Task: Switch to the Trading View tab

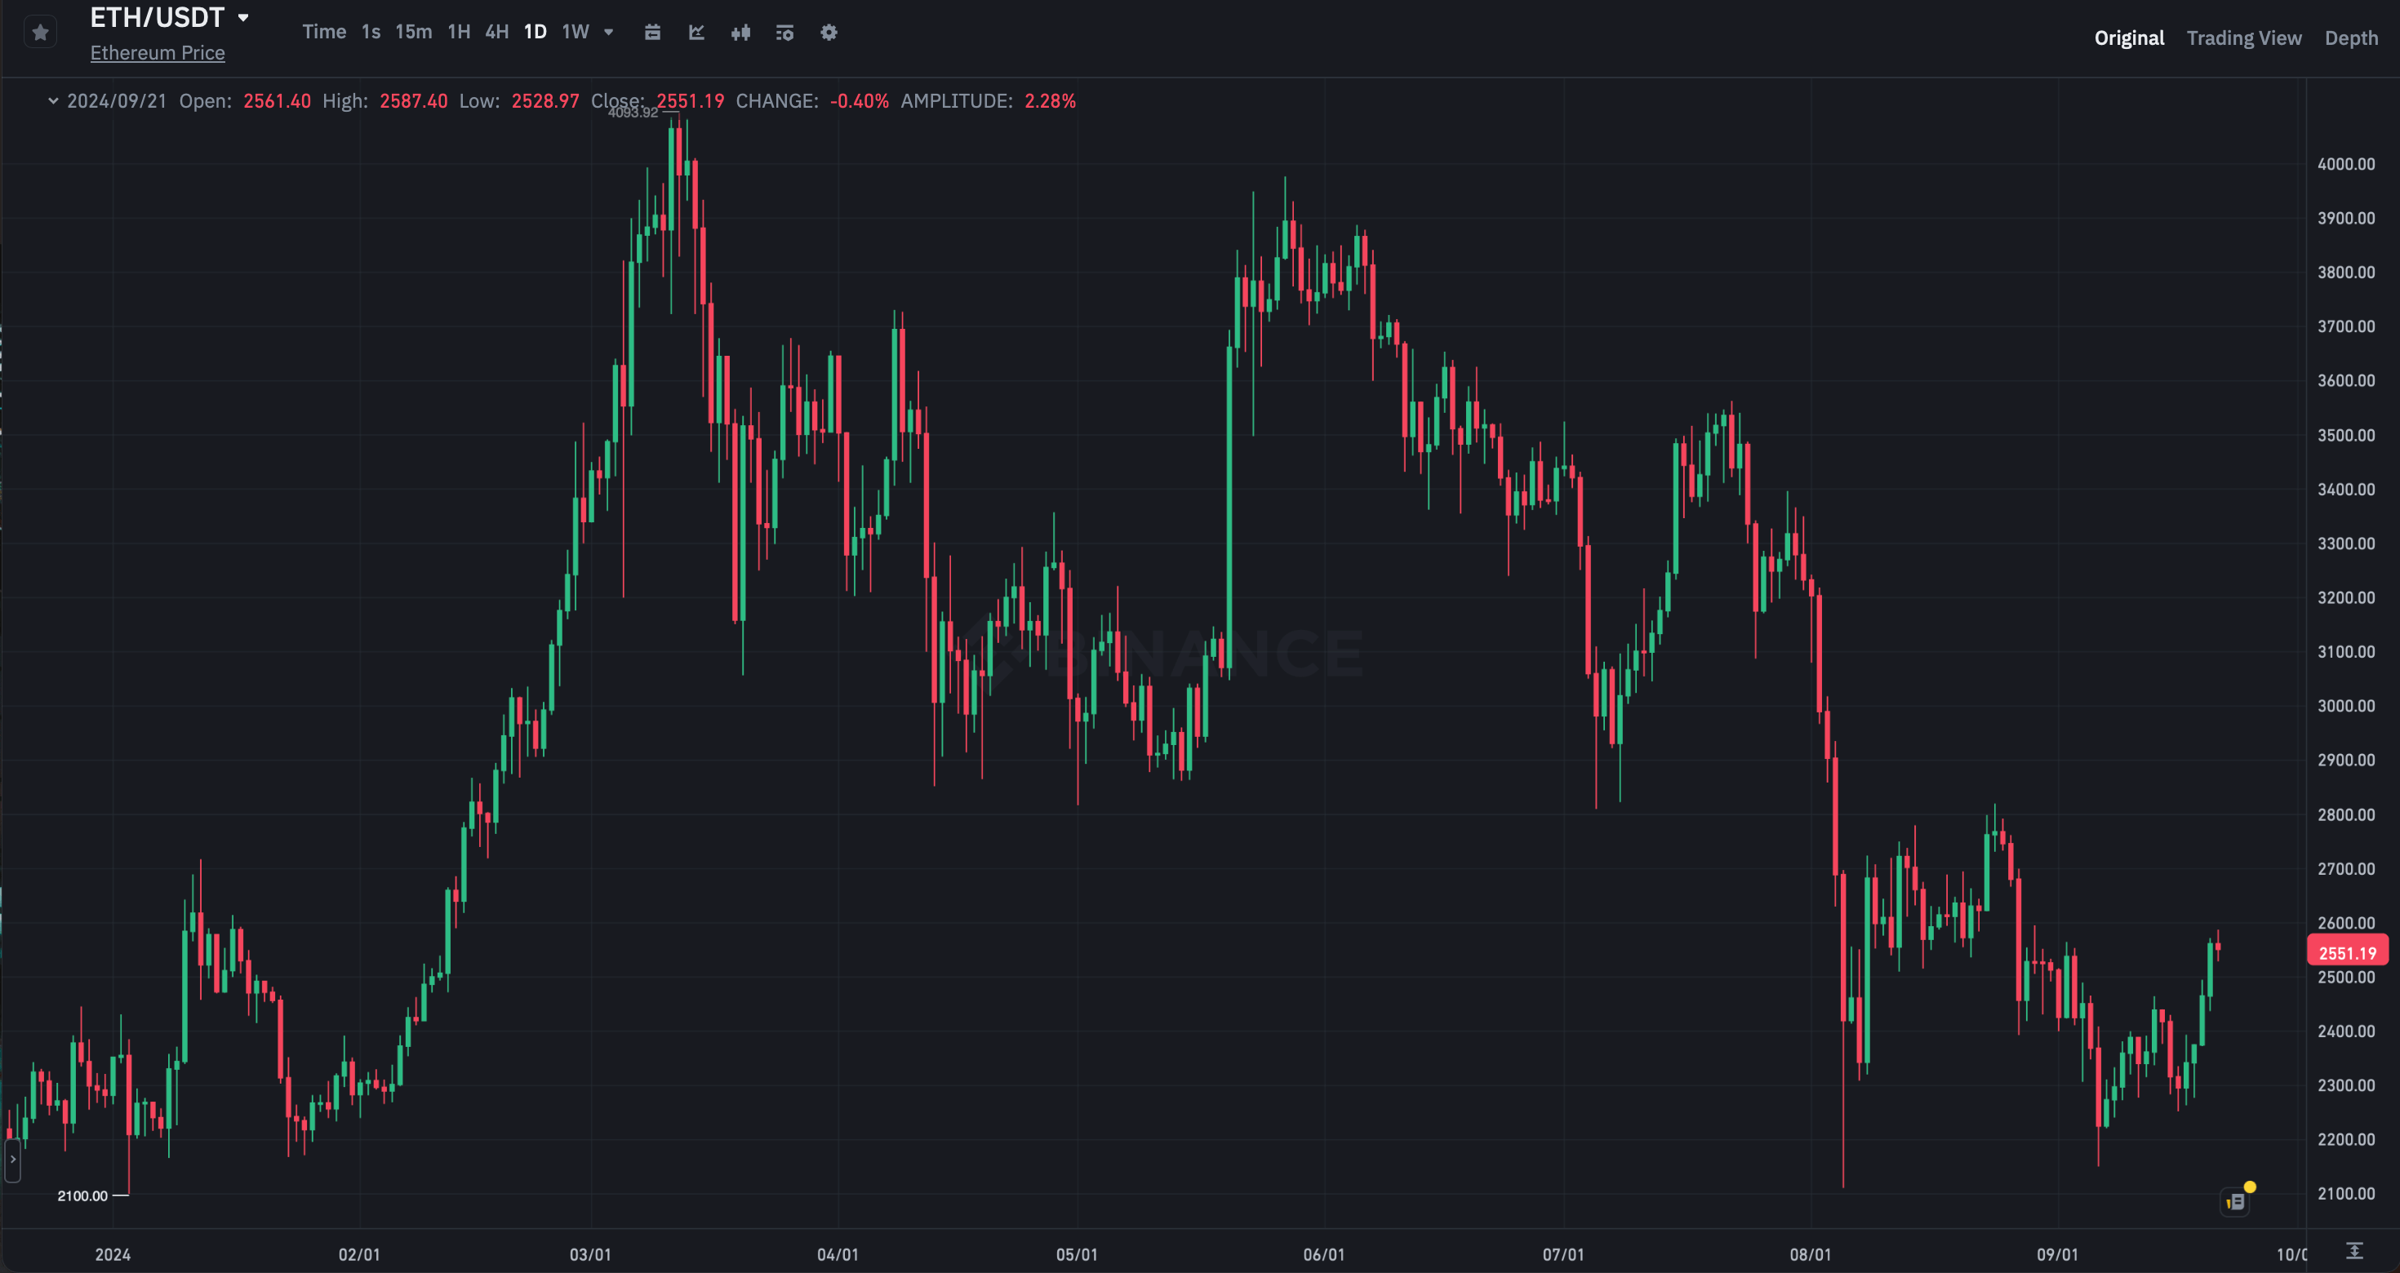Action: pos(2243,38)
